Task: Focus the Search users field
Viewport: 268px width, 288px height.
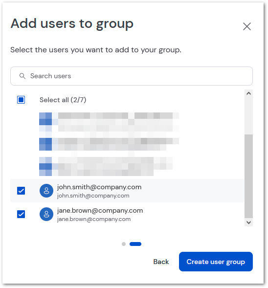Action: point(132,76)
